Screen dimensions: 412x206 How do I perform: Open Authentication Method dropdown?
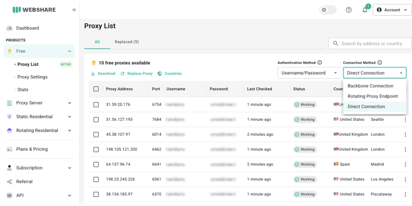tap(309, 73)
